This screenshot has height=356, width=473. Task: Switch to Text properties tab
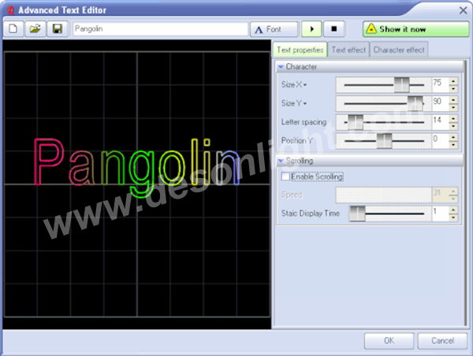coord(300,50)
